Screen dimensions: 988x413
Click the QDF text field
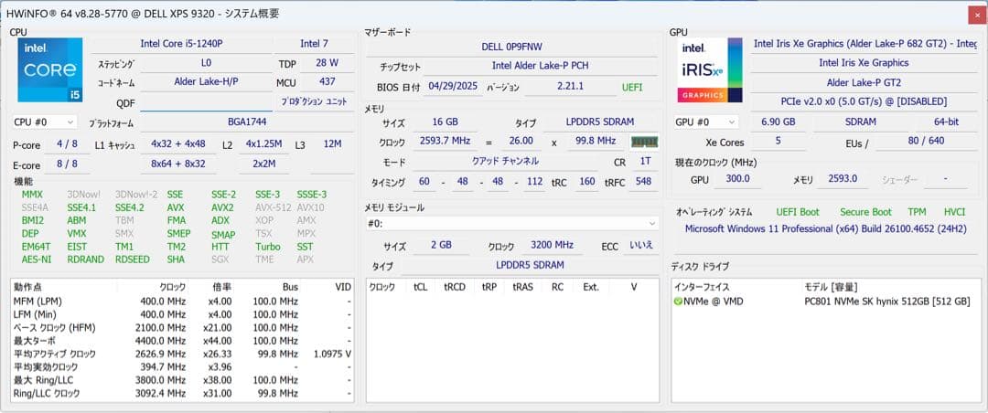206,103
